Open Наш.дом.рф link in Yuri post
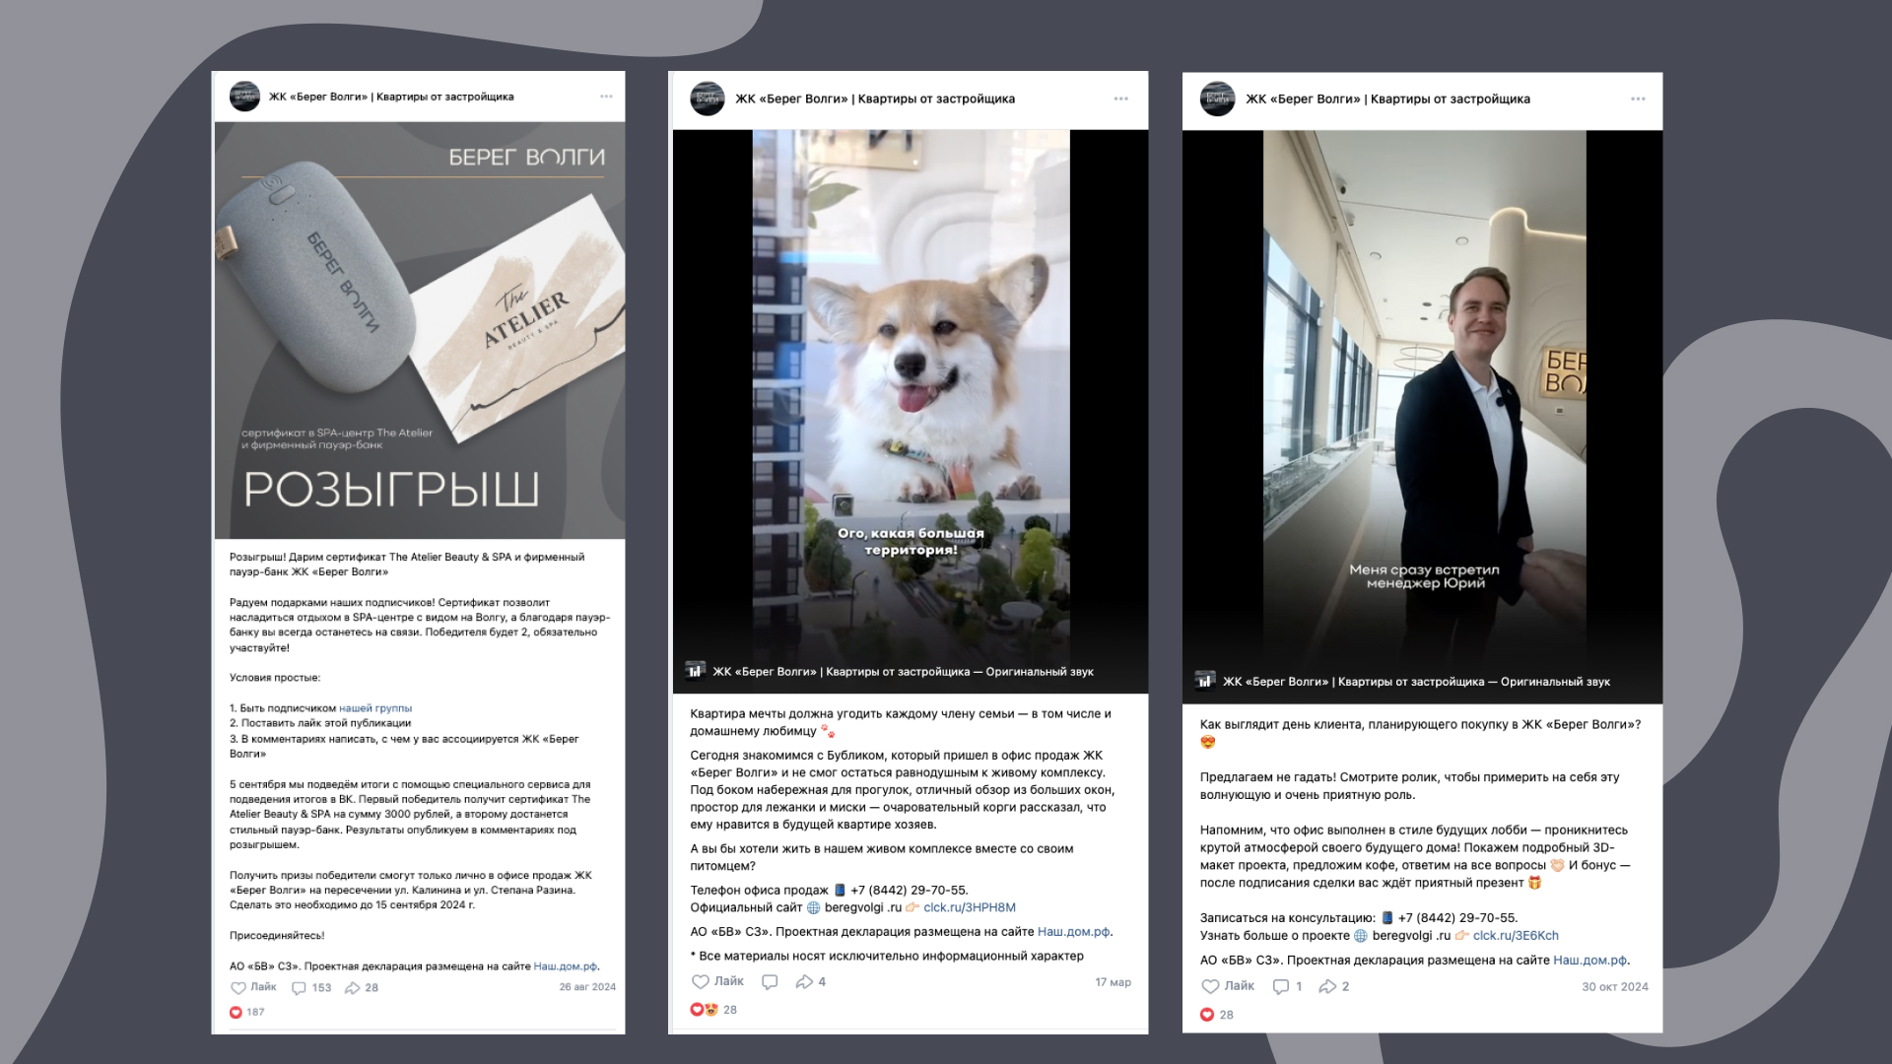Screen dimensions: 1892x1064 1589,960
